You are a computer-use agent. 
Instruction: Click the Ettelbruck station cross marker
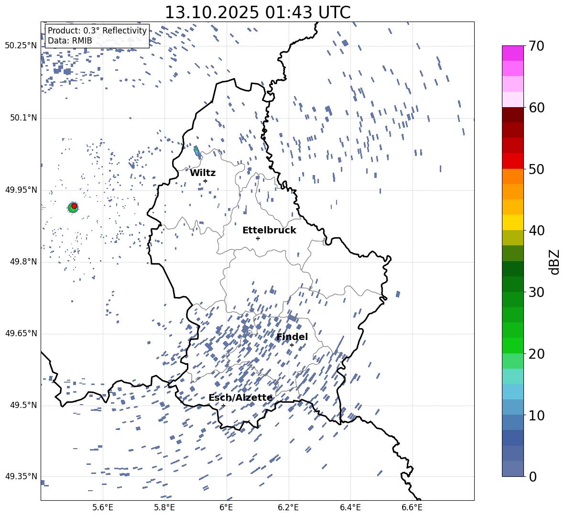click(258, 238)
